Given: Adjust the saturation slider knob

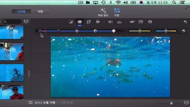Looking at the screenshot, I should [x=140, y=31].
